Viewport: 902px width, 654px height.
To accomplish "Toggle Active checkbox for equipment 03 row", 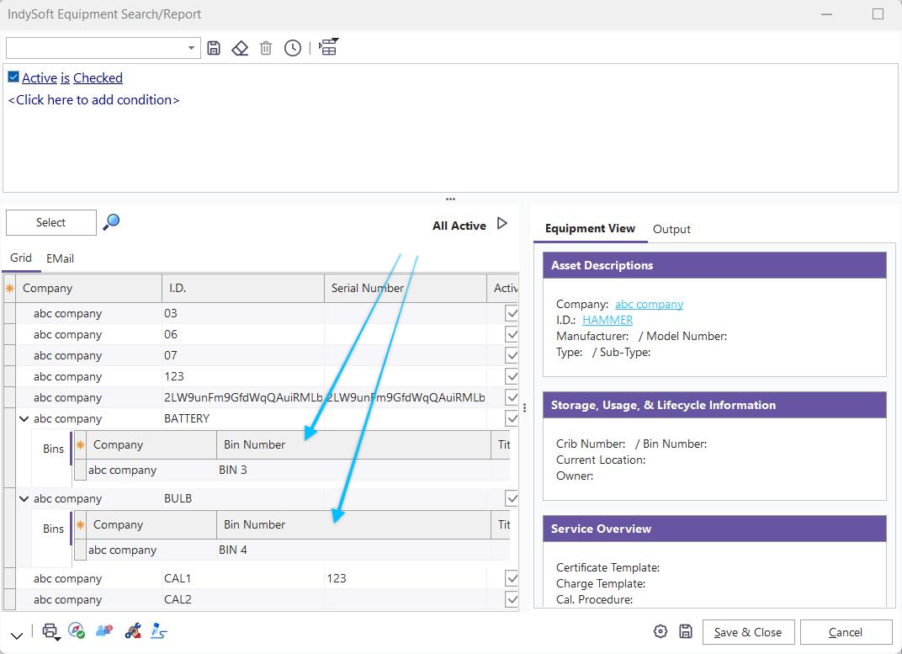I will pyautogui.click(x=511, y=313).
